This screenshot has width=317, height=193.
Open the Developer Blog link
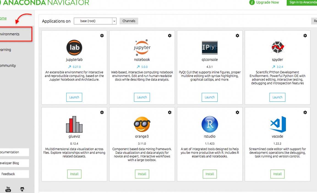click(14, 163)
